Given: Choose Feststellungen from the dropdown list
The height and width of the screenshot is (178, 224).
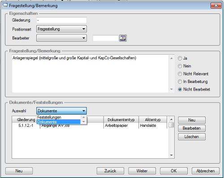Looking at the screenshot, I should point(59,117).
